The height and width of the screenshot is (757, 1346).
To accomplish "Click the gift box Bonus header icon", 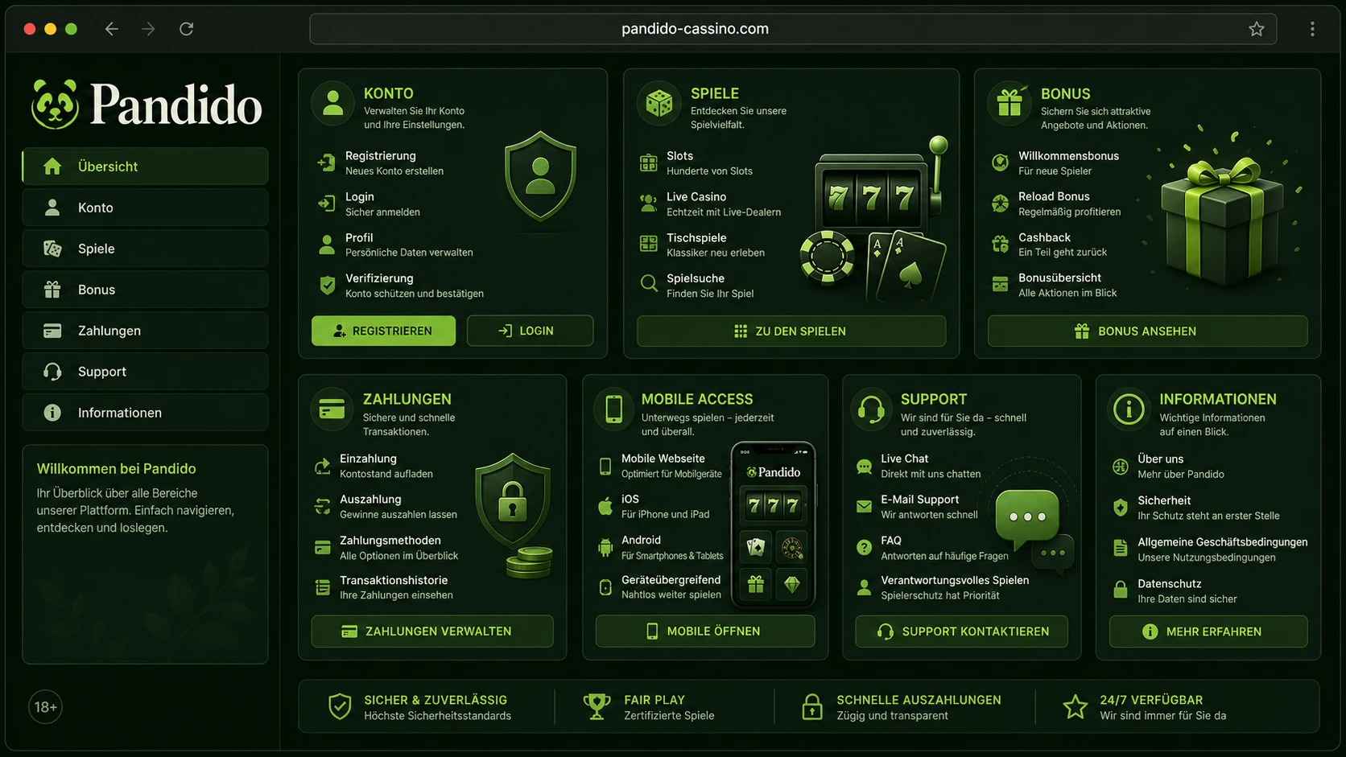I will pos(1009,103).
